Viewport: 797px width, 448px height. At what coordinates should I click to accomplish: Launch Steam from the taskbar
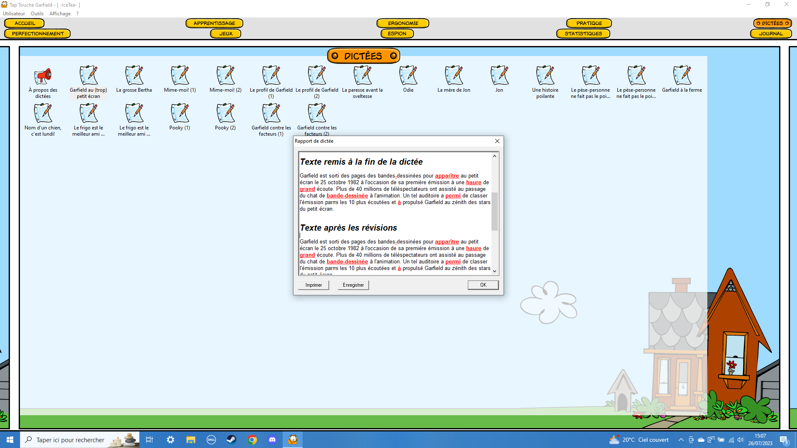pos(231,440)
